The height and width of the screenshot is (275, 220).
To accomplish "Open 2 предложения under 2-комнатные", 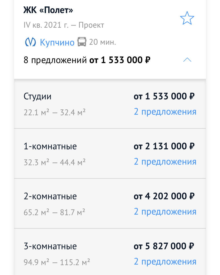I will click(165, 211).
